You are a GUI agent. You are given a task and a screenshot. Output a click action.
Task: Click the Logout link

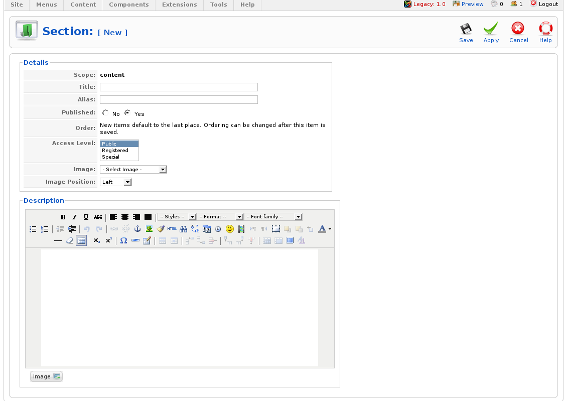click(544, 4)
